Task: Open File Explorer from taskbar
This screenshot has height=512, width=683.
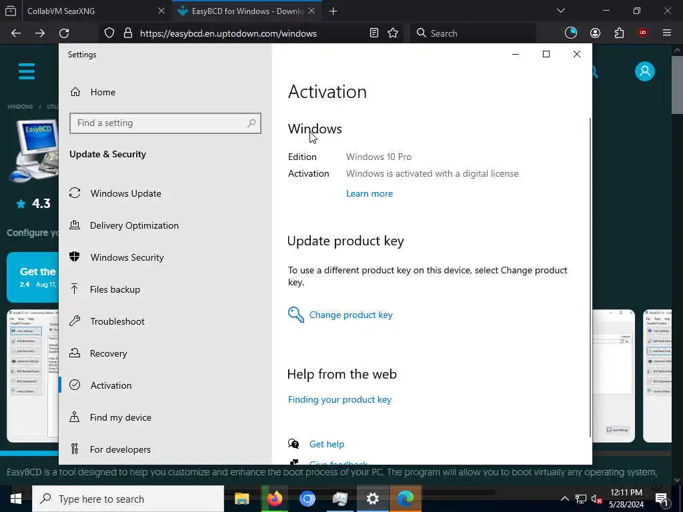Action: click(x=241, y=499)
